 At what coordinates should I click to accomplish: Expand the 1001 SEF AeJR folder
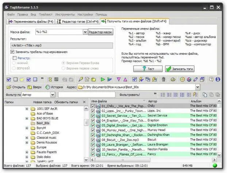click(x=27, y=109)
